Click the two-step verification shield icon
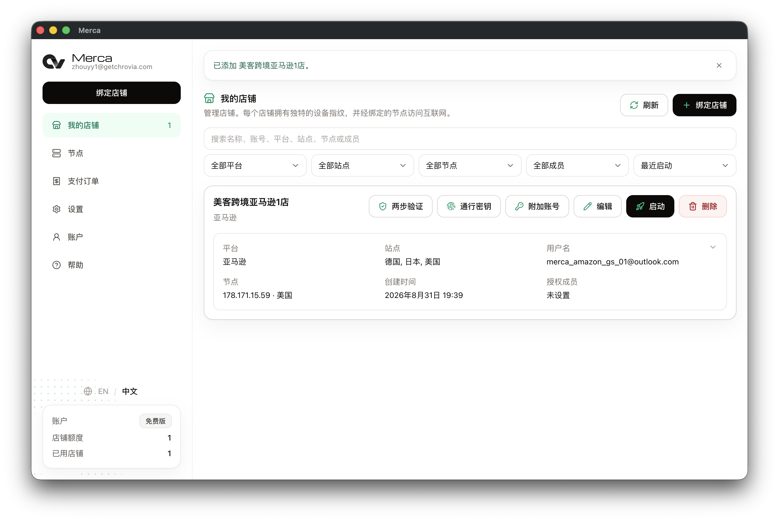This screenshot has width=779, height=521. pyautogui.click(x=383, y=206)
